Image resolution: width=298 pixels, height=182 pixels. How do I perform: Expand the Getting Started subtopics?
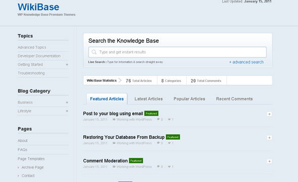[67, 65]
